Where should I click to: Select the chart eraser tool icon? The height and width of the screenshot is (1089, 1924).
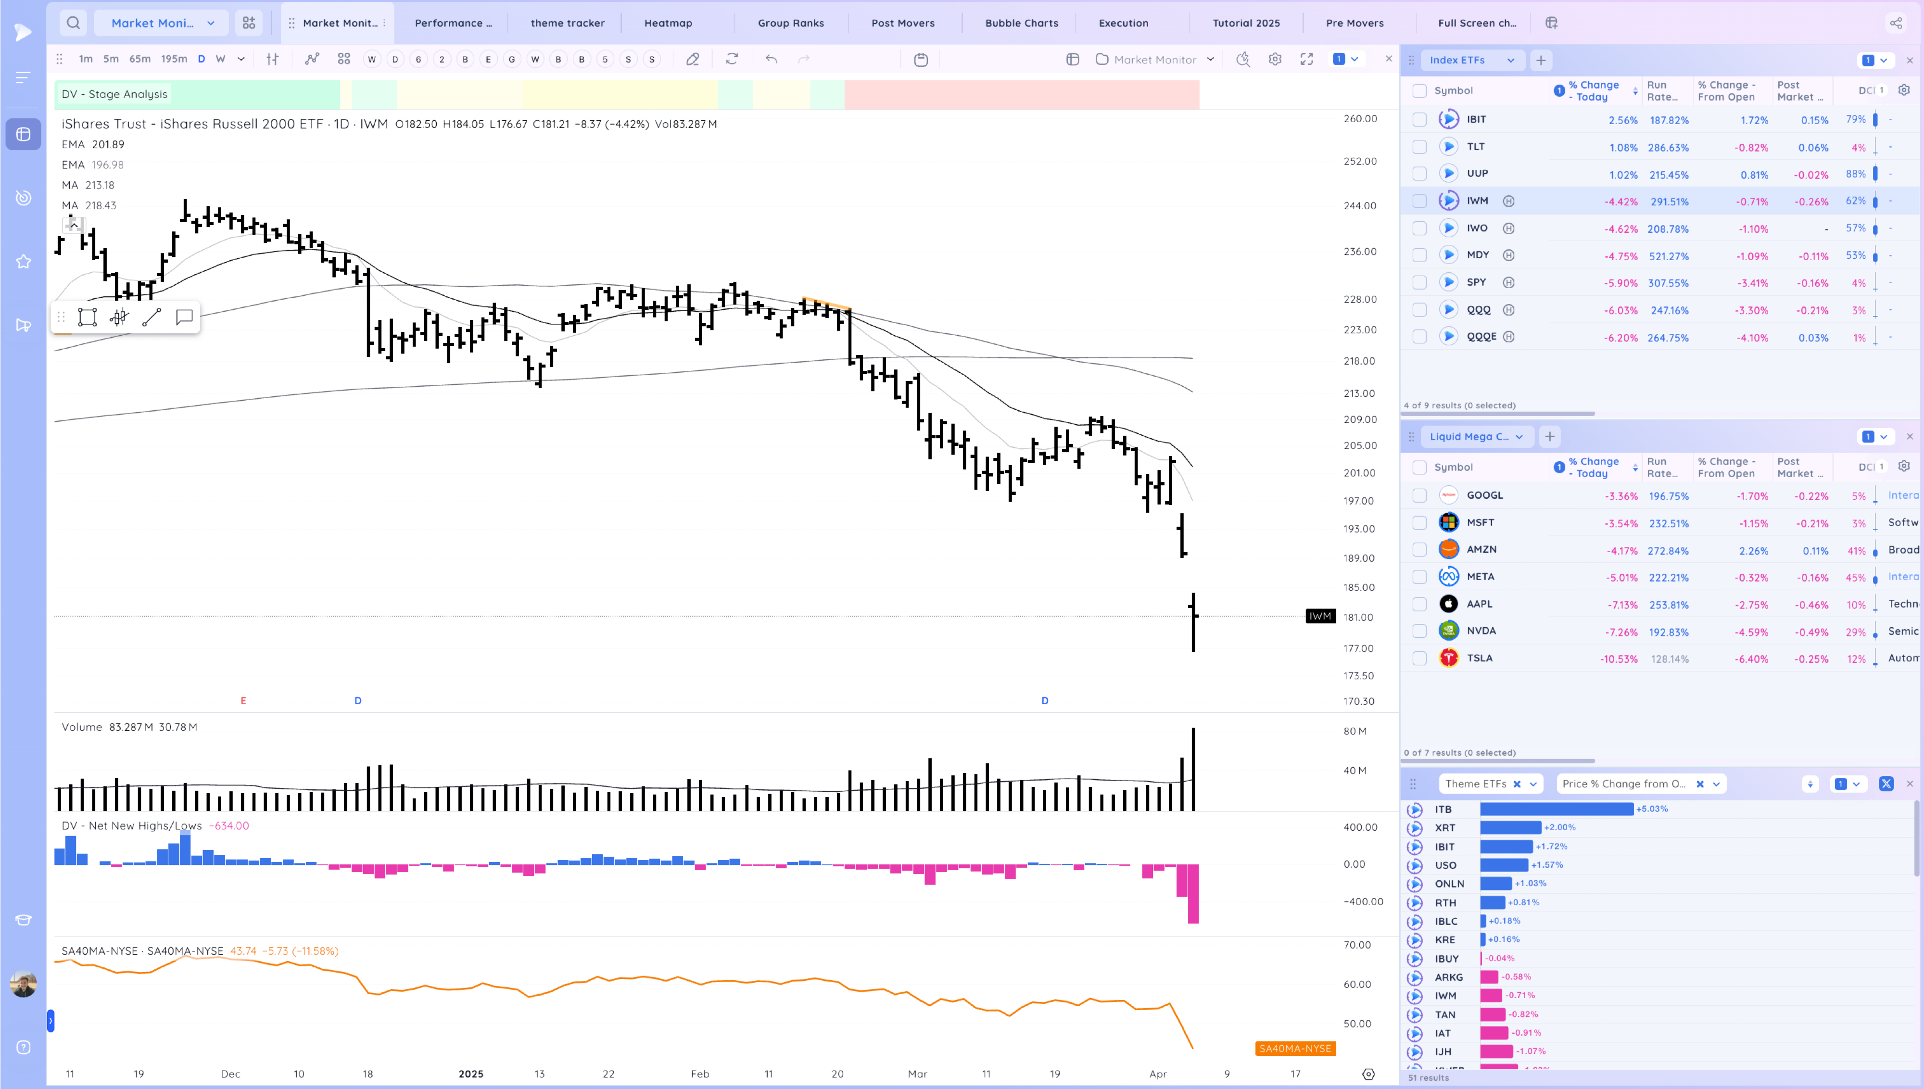pos(693,59)
